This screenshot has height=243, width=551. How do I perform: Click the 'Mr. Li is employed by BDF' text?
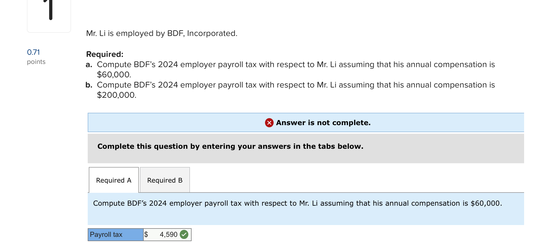(161, 34)
